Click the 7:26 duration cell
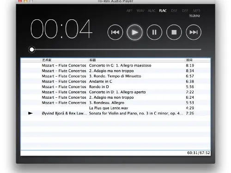 [x=190, y=113]
